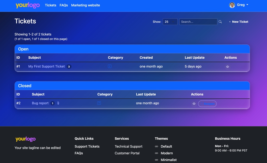Click the link icon beside Minimalist theme
The height and width of the screenshot is (163, 267).
pos(157,160)
